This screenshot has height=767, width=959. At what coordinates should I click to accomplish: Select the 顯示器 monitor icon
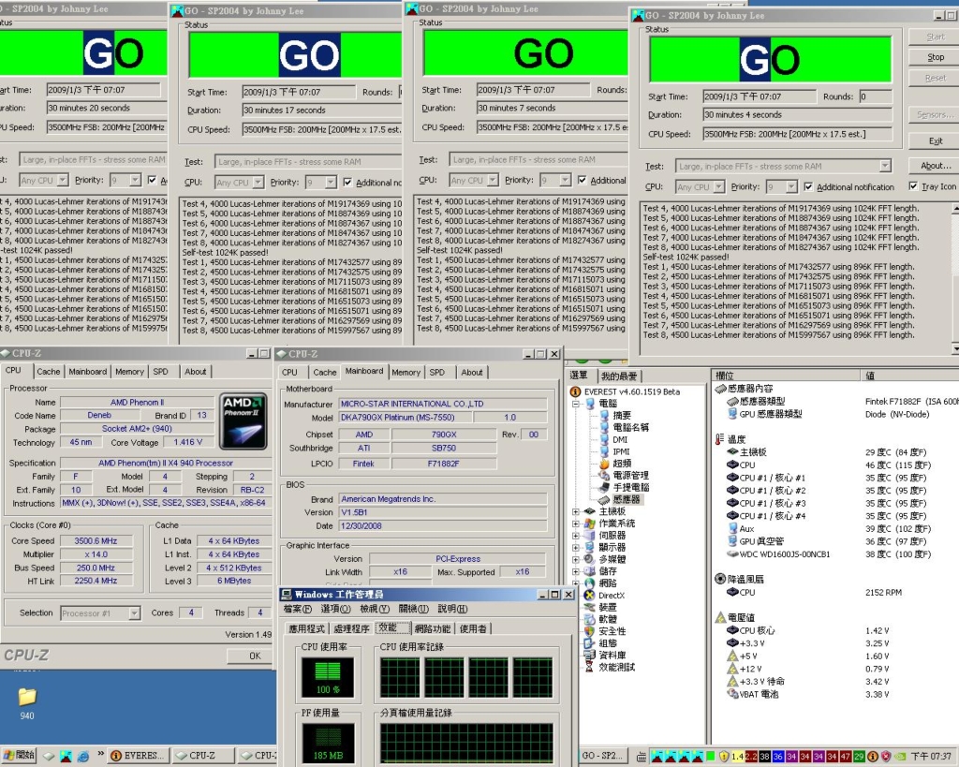pyautogui.click(x=590, y=548)
